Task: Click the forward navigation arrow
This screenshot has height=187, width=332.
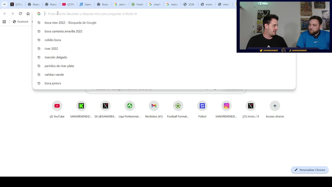Action: click(x=12, y=14)
